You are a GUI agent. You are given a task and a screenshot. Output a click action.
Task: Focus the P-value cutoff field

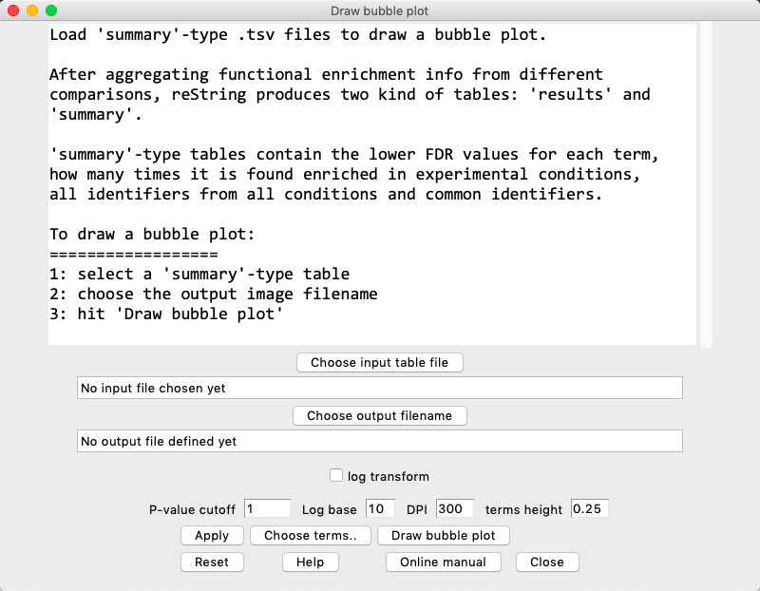pos(267,508)
